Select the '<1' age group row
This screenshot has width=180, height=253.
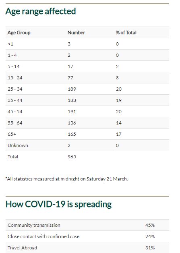coord(87,44)
